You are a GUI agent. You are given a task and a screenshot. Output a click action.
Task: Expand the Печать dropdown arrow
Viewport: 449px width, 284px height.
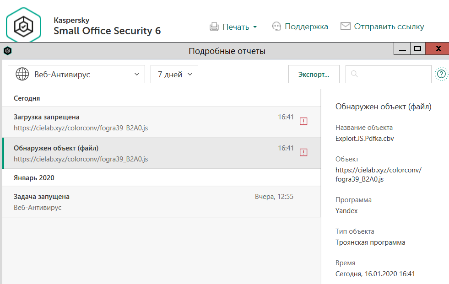(x=255, y=27)
